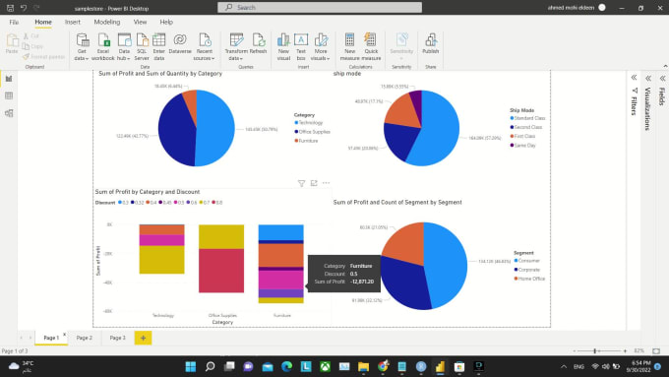Insert a New visual

[x=283, y=47]
